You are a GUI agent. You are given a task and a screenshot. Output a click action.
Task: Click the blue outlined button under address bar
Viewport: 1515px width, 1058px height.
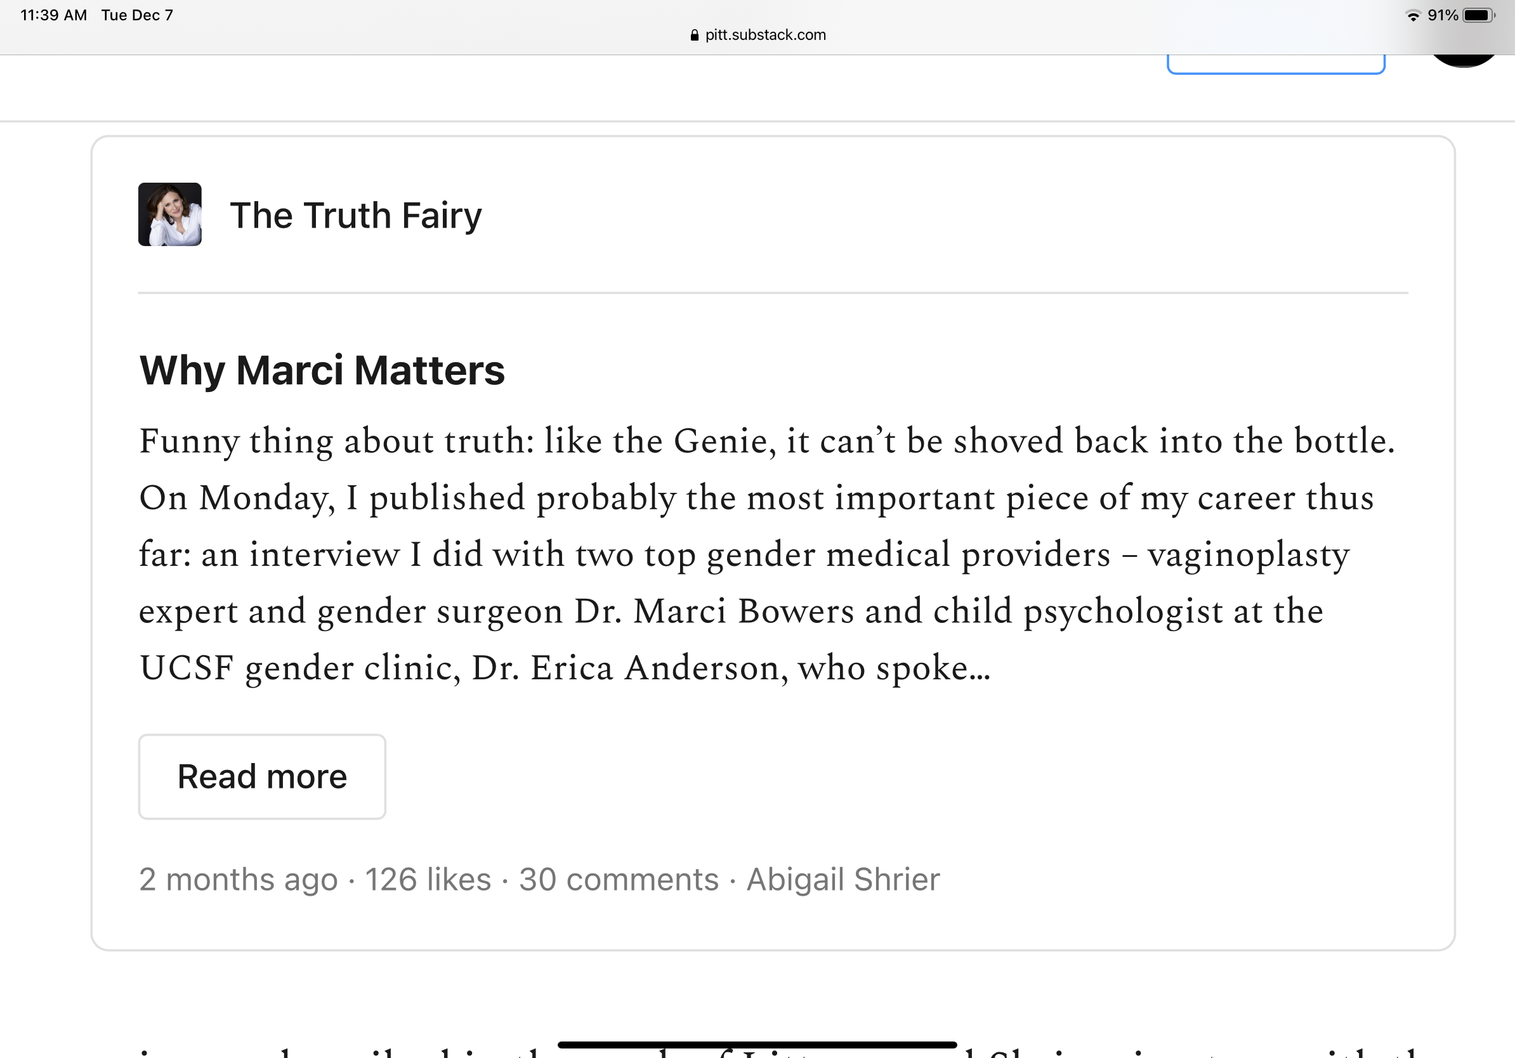tap(1275, 64)
